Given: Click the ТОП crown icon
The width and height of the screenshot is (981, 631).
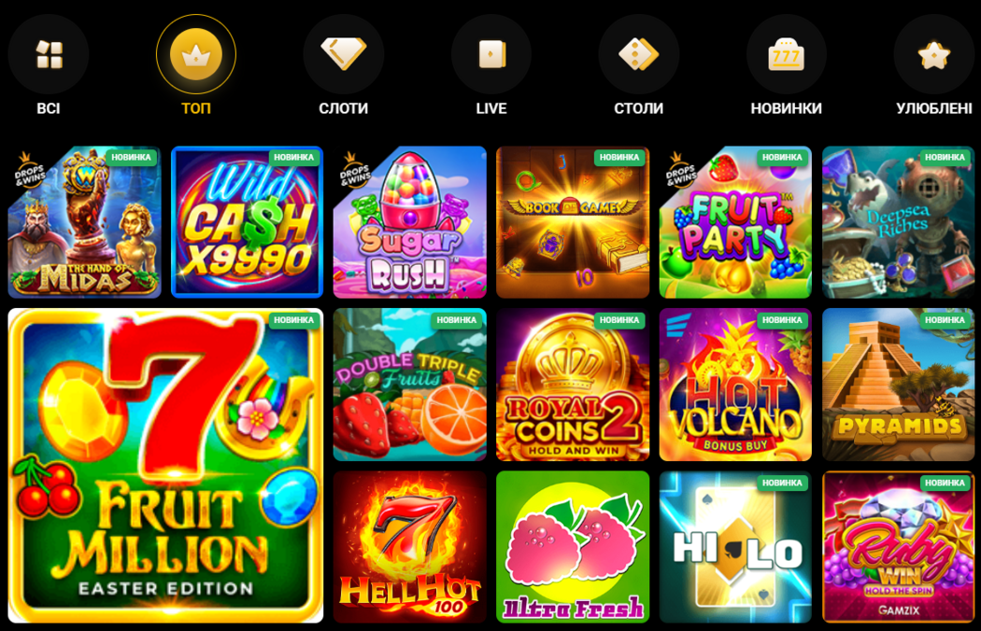Looking at the screenshot, I should click(196, 54).
